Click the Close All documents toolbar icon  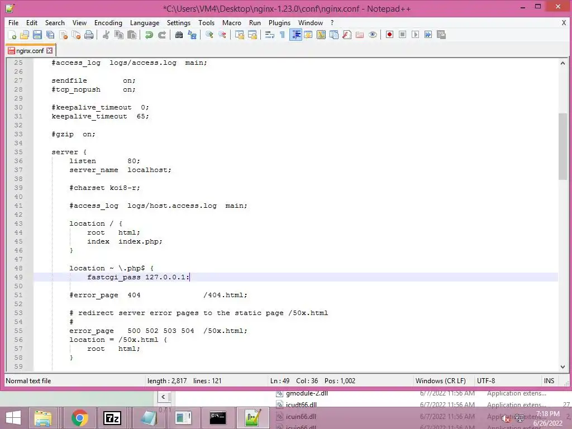[76, 35]
